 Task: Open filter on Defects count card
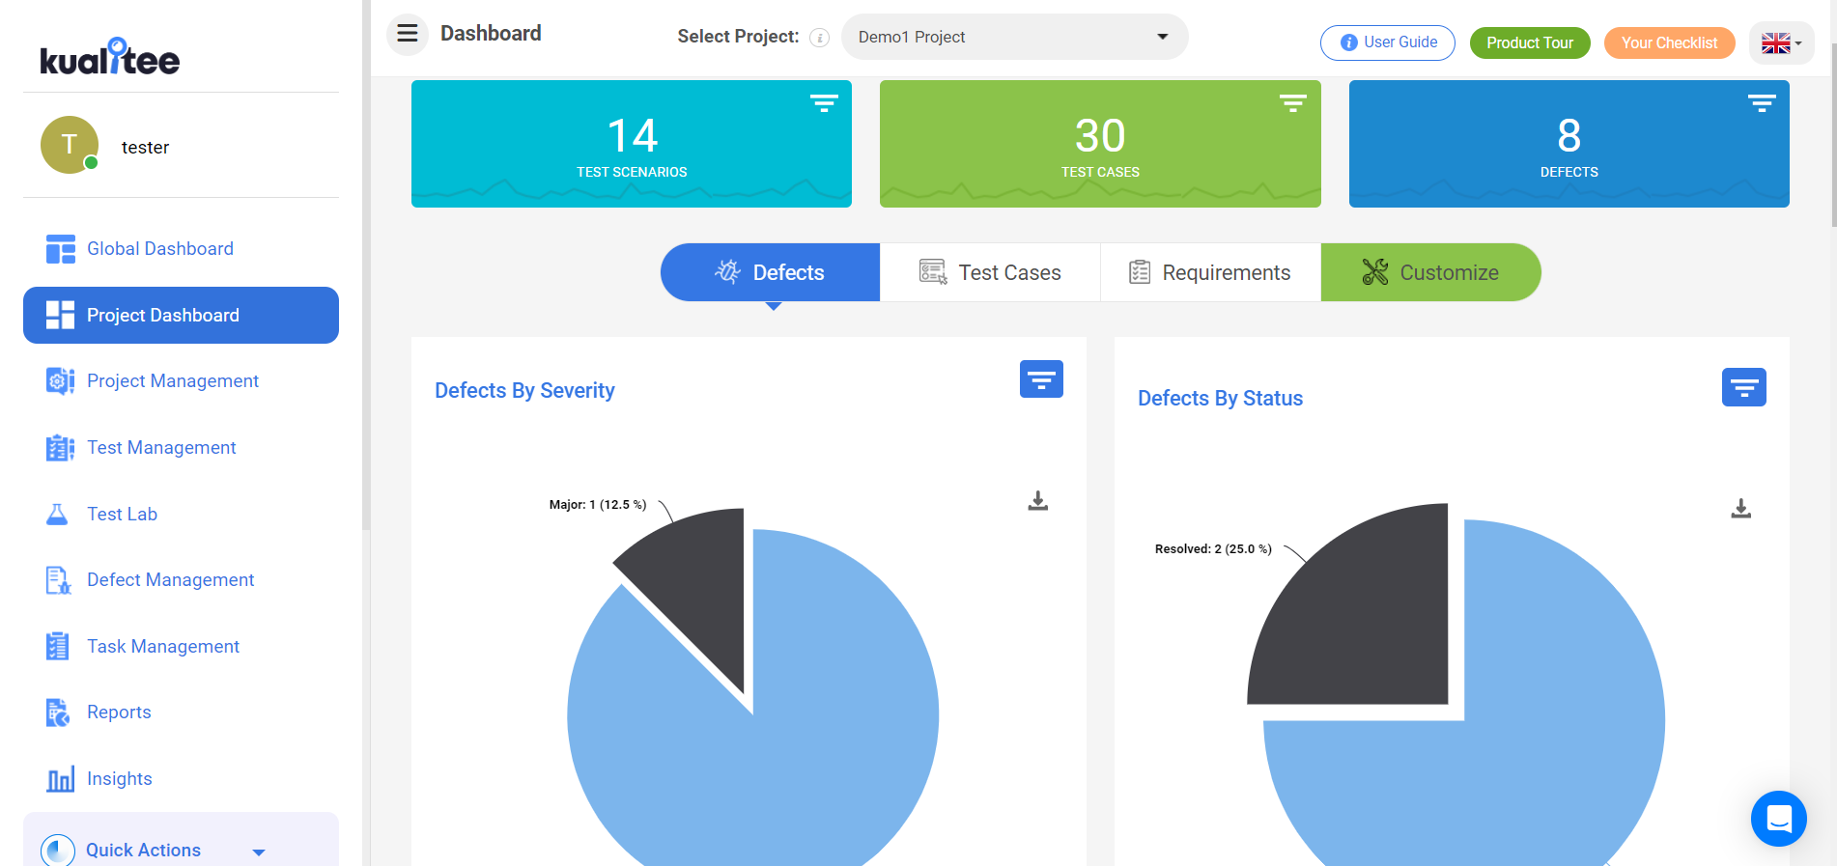(1762, 103)
